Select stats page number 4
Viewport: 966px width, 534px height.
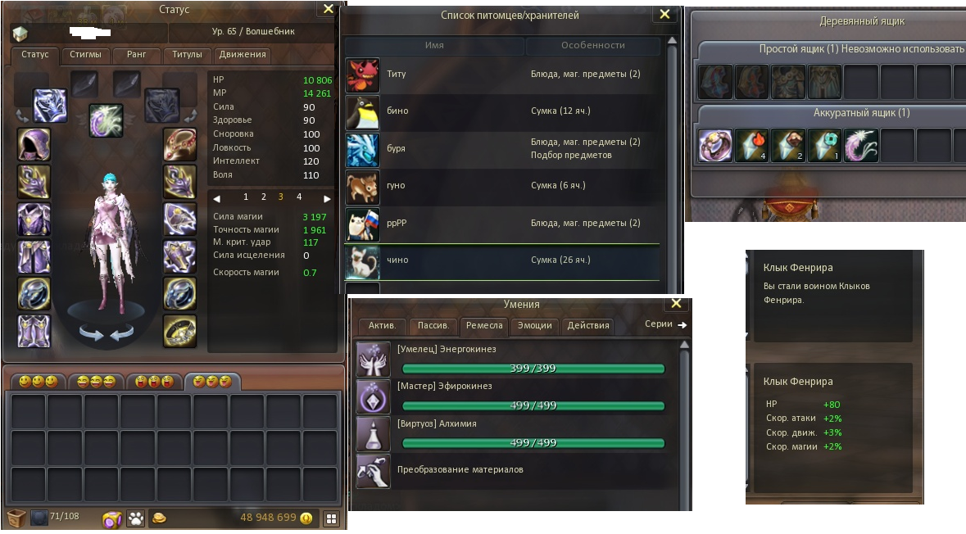[x=299, y=197]
